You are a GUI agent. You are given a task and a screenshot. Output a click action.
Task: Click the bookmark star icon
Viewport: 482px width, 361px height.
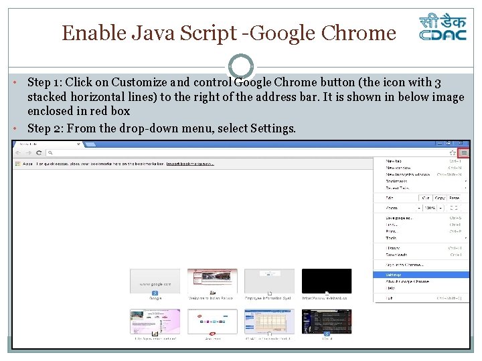pyautogui.click(x=453, y=153)
